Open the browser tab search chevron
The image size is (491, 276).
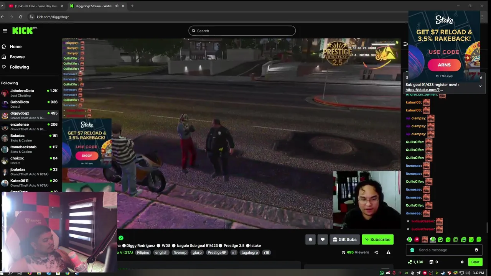point(2,6)
